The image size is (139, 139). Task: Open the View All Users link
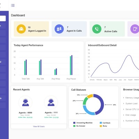click(39, 126)
